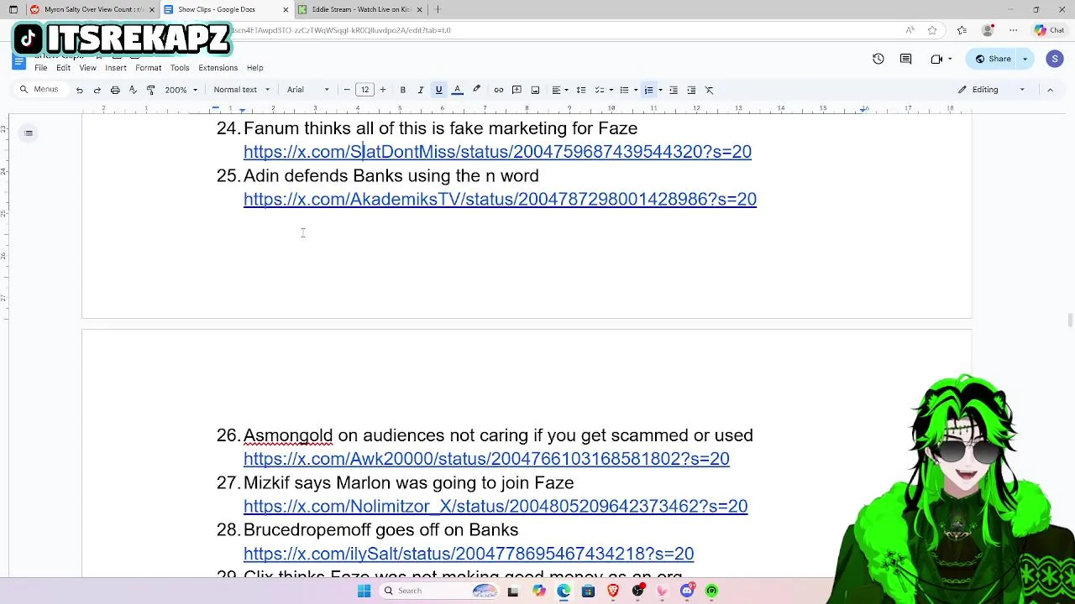Image resolution: width=1075 pixels, height=604 pixels.
Task: Open the Format menu
Action: click(148, 68)
